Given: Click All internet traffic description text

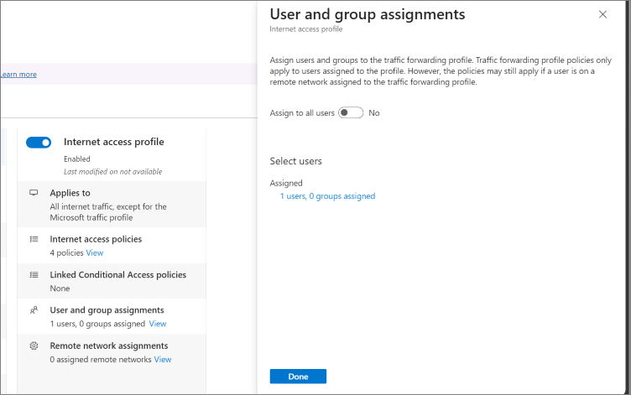Looking at the screenshot, I should pos(108,212).
